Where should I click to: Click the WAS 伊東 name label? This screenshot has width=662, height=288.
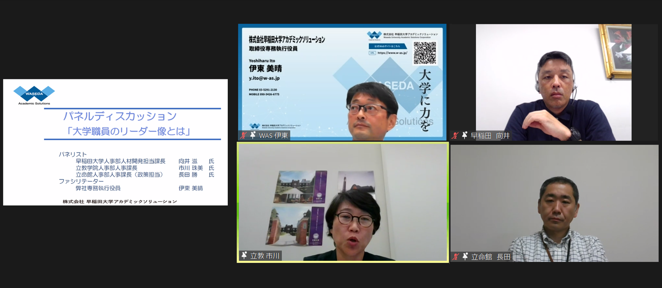coord(273,136)
